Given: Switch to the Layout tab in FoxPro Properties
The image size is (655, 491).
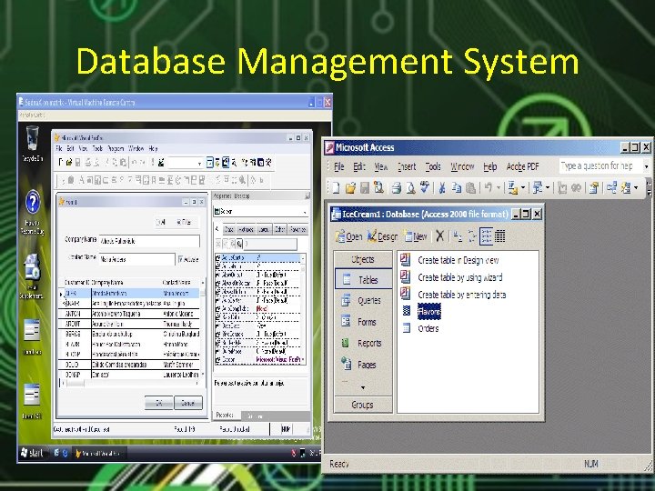Looking at the screenshot, I should [263, 230].
